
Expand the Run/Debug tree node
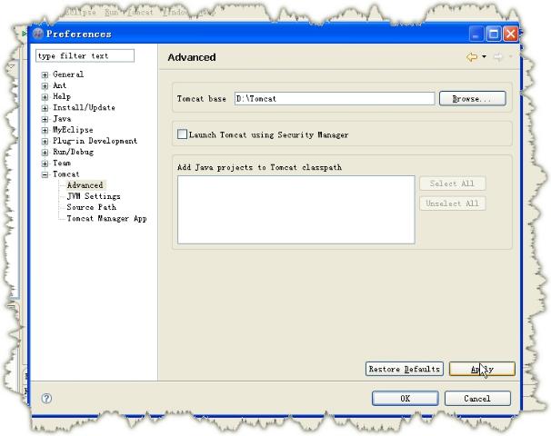[45, 153]
